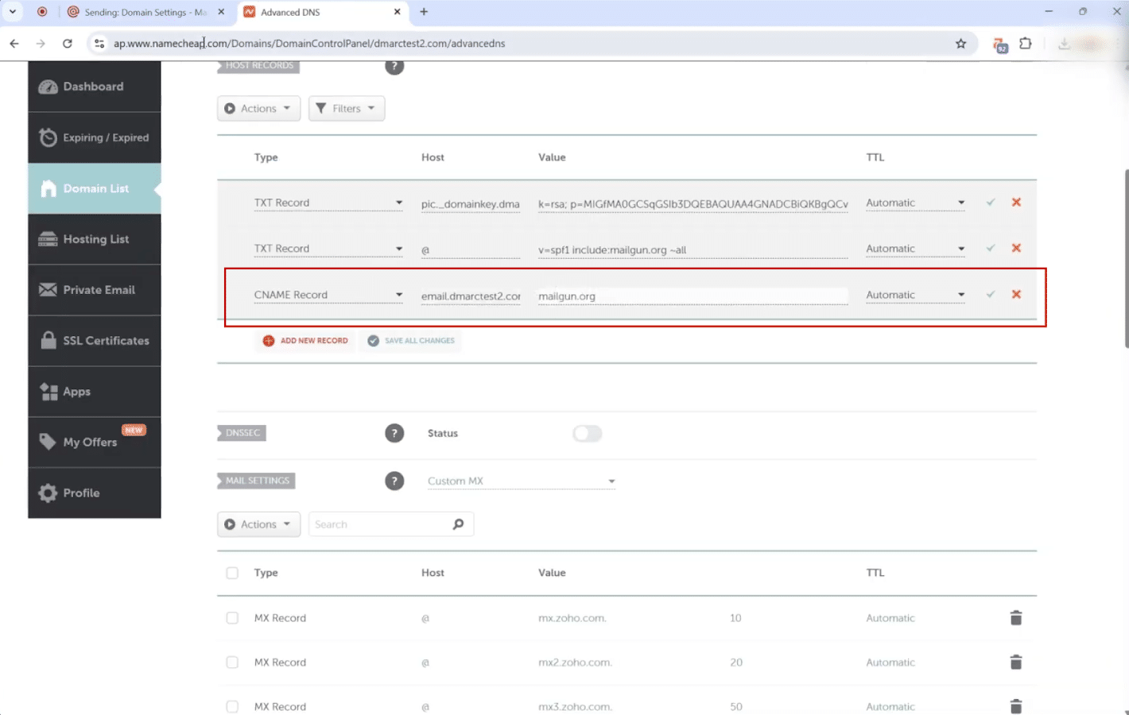Viewport: 1129px width, 715px height.
Task: Reload the Advanced DNS page
Action: pyautogui.click(x=68, y=44)
